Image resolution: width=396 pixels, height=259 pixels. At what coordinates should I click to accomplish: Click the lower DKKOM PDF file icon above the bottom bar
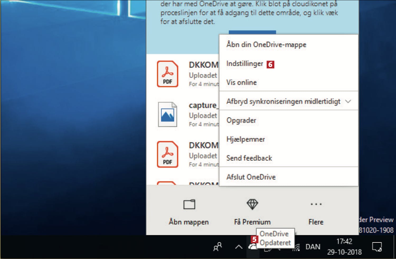168,154
